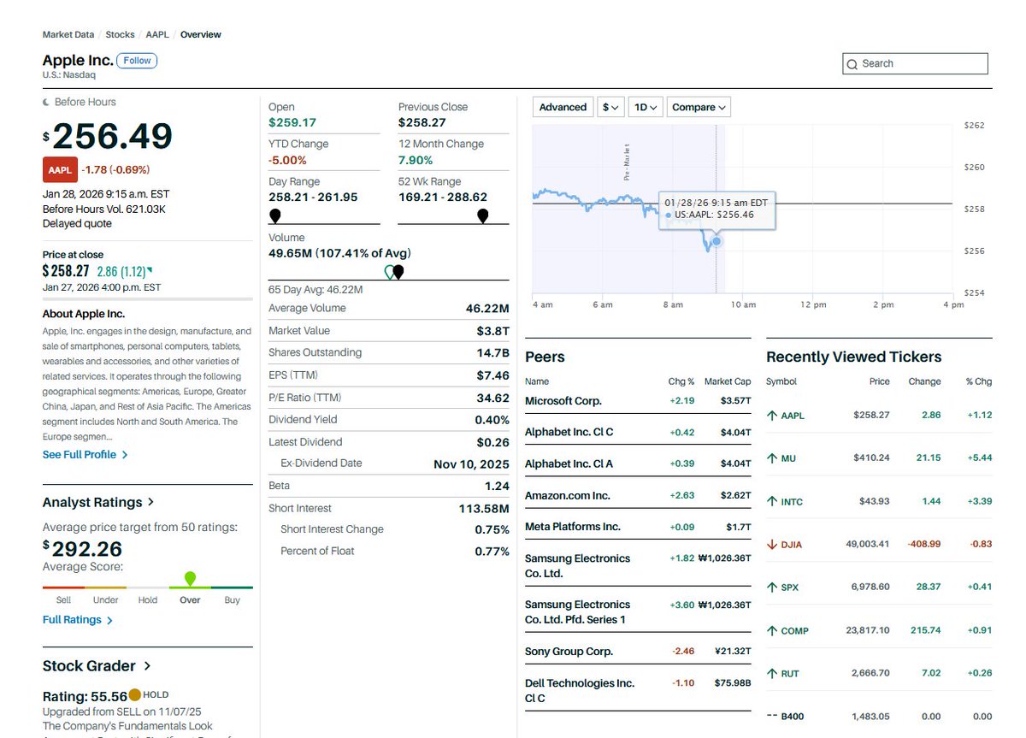Click the Day Range position marker
The height and width of the screenshot is (738, 1026).
[x=275, y=215]
